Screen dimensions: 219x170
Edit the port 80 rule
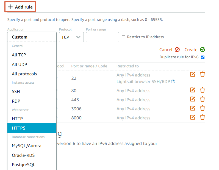click(193, 90)
